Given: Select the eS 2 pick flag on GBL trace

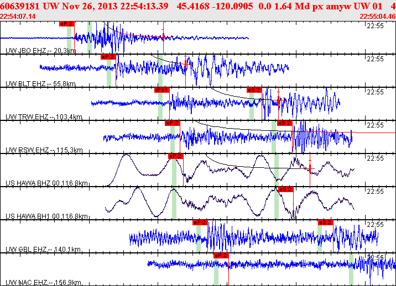Looking at the screenshot, I should tap(325, 223).
